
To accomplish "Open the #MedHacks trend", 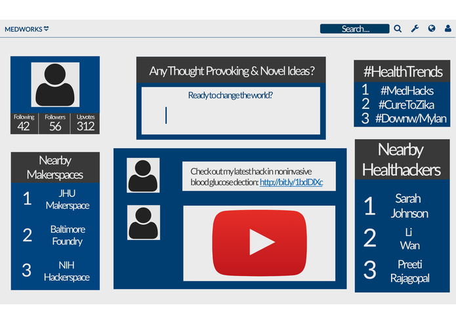I will tap(407, 91).
